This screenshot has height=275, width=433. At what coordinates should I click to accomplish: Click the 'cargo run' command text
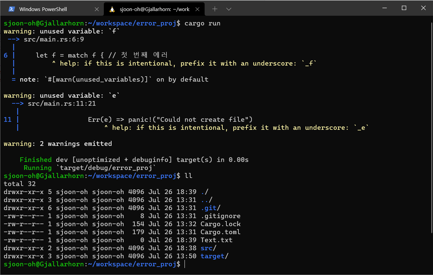pyautogui.click(x=202, y=23)
